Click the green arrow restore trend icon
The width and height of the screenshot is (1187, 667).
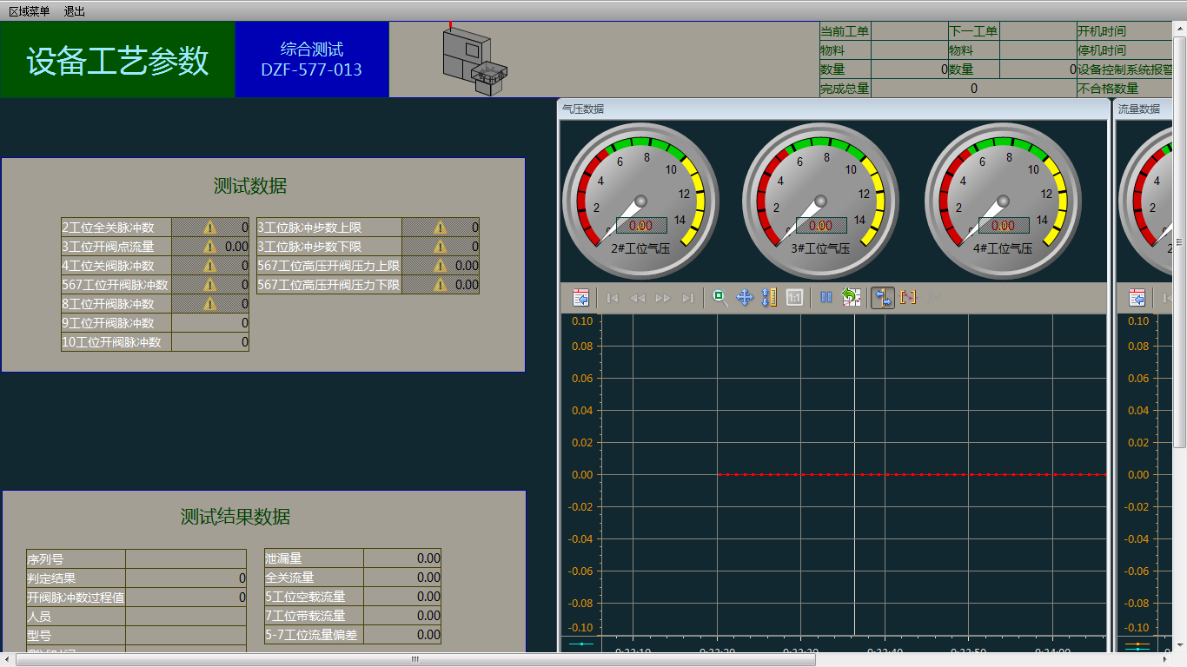point(851,298)
